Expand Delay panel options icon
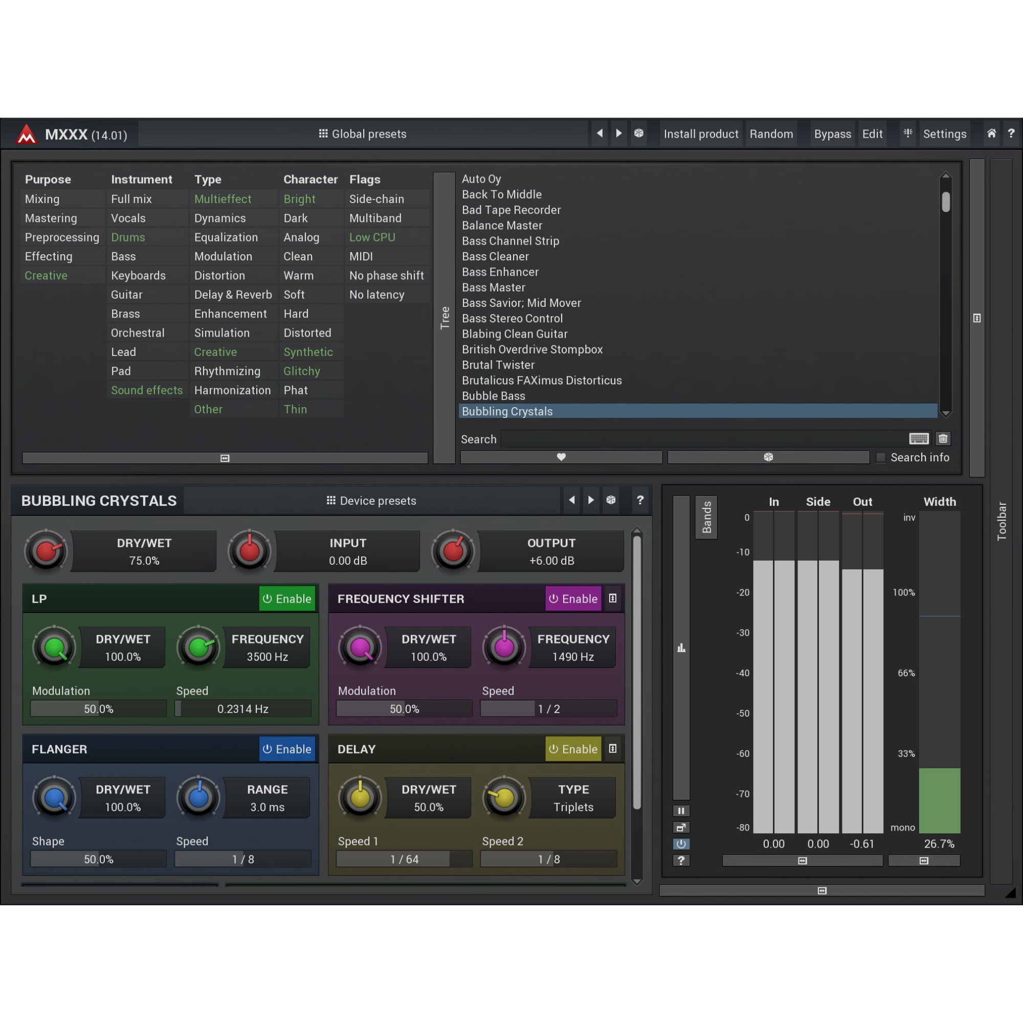This screenshot has width=1023, height=1023. pyautogui.click(x=613, y=749)
